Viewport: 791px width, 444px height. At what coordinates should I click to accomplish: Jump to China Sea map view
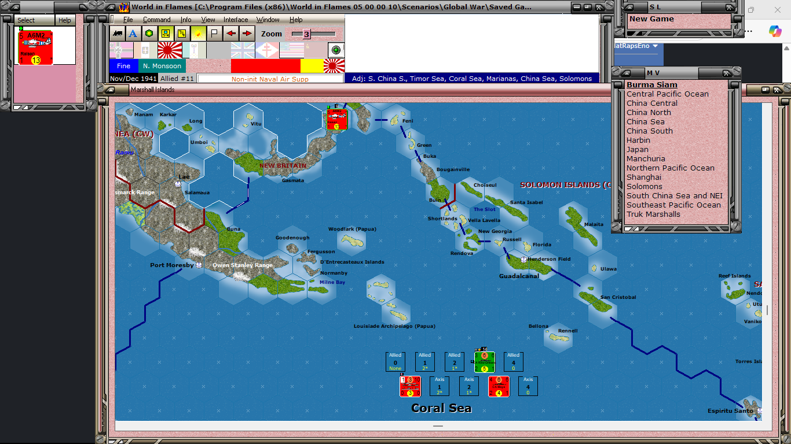coord(645,122)
